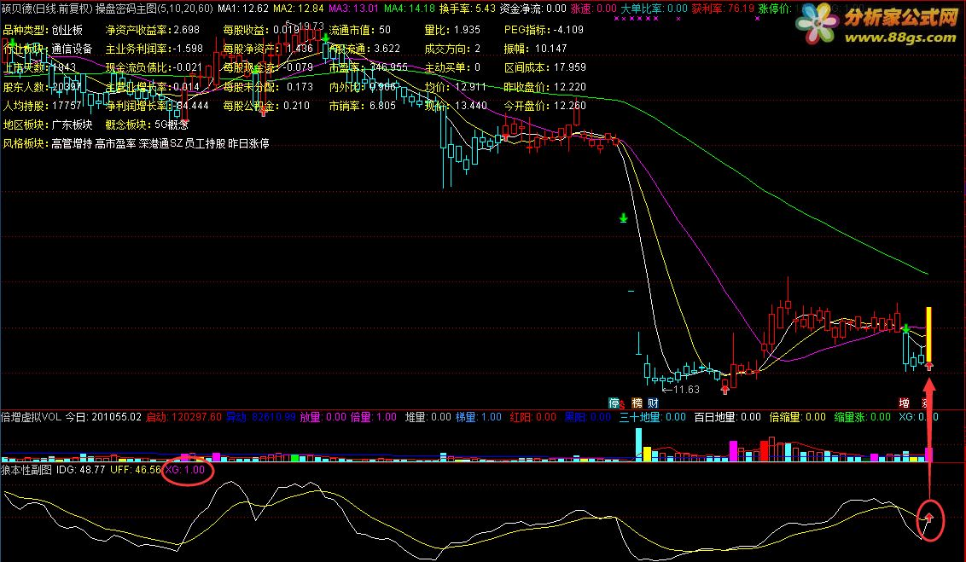This screenshot has height=562, width=966.
Task: Click the MA1: 12.62 value
Action: [243, 9]
